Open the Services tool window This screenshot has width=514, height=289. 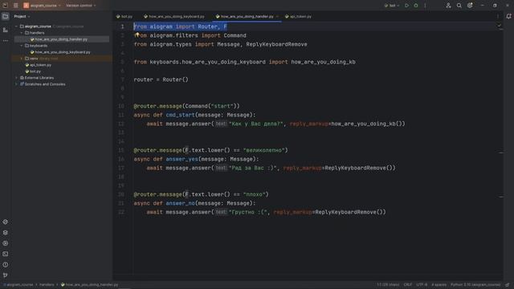[6, 243]
